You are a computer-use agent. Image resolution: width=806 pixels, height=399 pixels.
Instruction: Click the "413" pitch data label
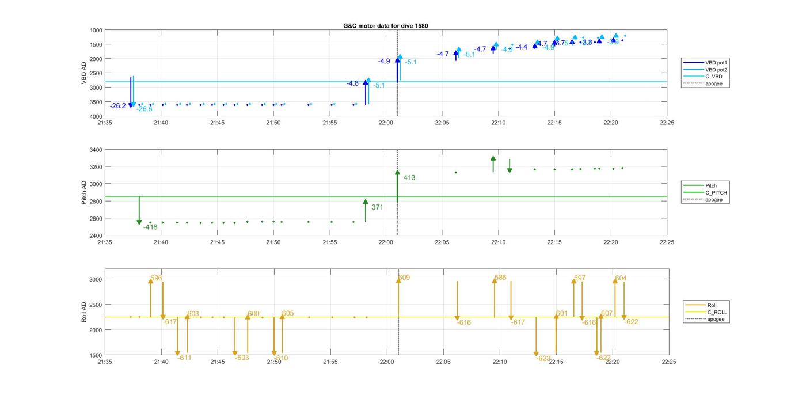coord(409,178)
